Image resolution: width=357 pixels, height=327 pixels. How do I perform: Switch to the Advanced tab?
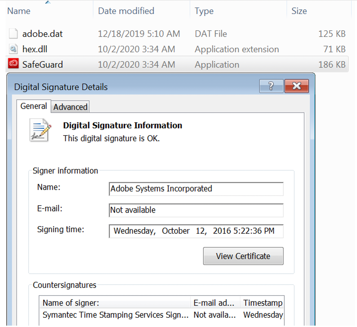tap(70, 107)
